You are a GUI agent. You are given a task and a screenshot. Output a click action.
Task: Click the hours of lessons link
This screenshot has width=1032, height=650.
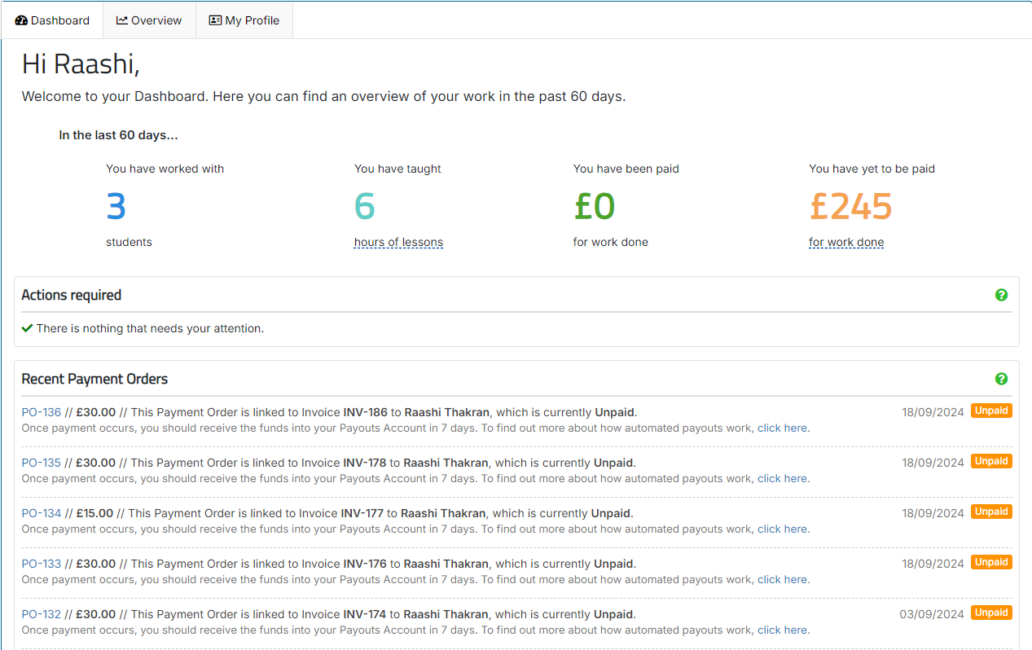398,242
